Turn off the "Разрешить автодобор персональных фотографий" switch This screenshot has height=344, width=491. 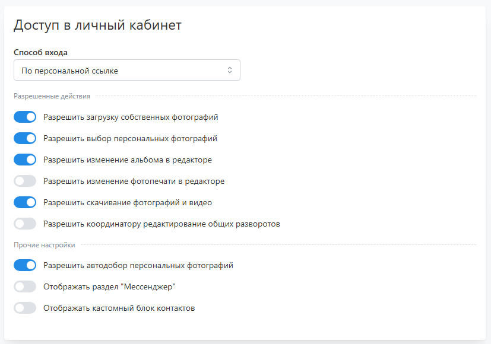25,265
